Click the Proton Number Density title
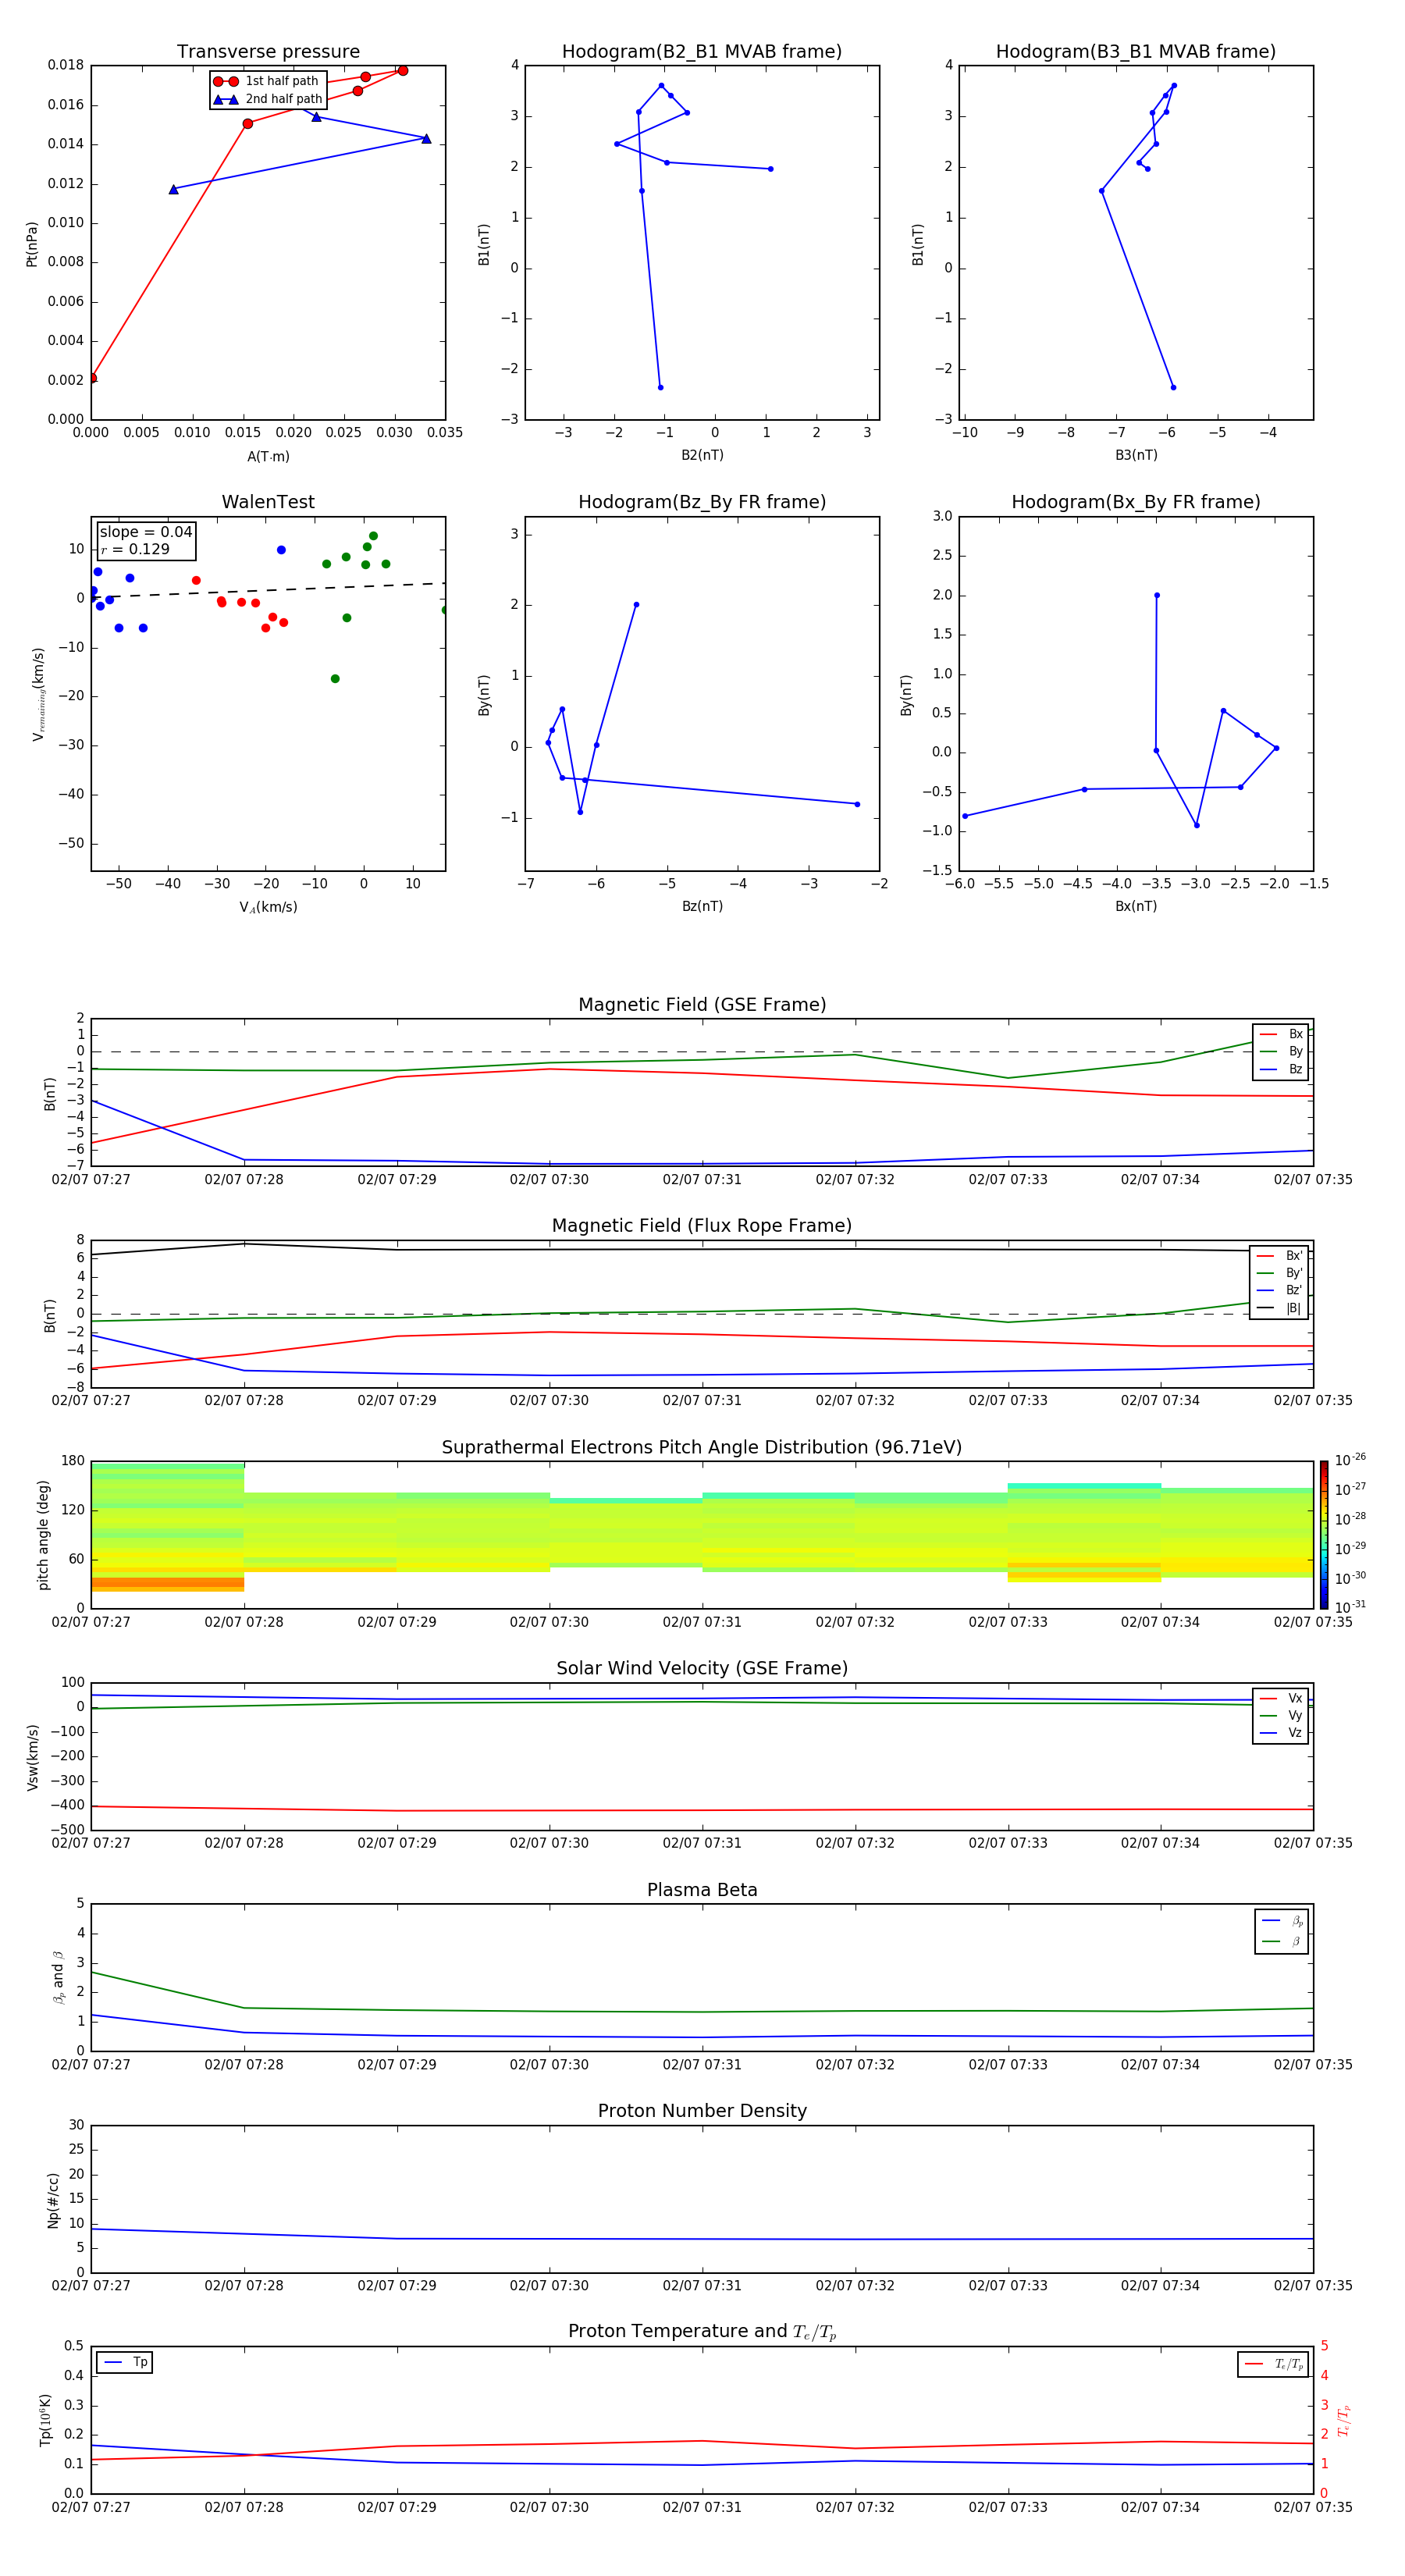This screenshot has height=2576, width=1405. coord(702,2111)
